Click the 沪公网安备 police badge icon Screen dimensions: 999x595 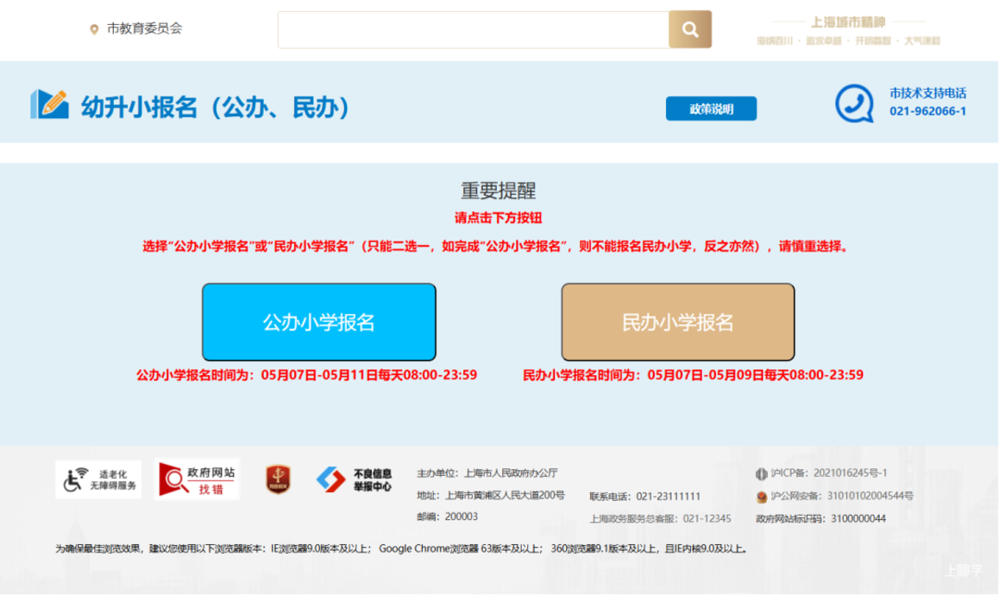[762, 496]
